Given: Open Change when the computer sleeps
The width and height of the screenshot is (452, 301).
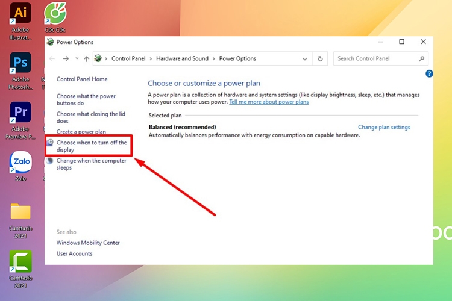Looking at the screenshot, I should [x=92, y=164].
